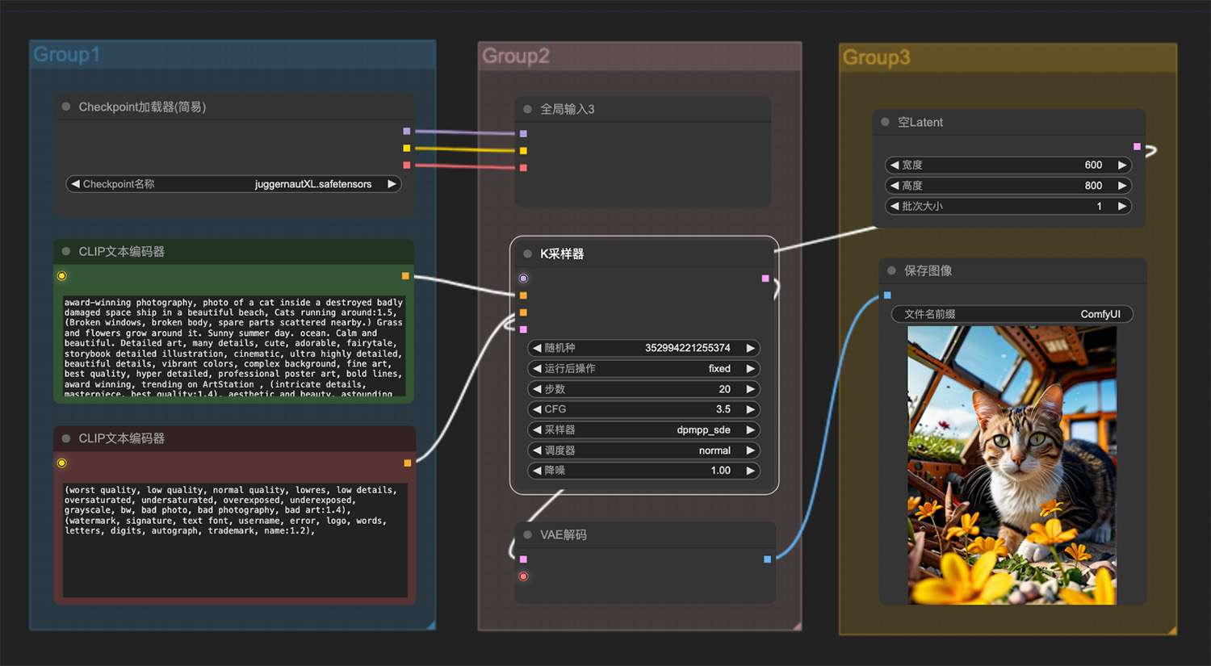The height and width of the screenshot is (666, 1211).
Task: Click the yellow CLIP output port on Checkpoint loader
Action: click(x=407, y=148)
